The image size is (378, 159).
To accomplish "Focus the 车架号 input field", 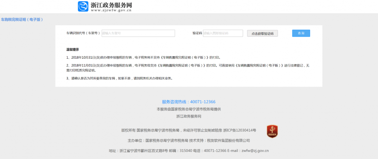I will click(138, 33).
